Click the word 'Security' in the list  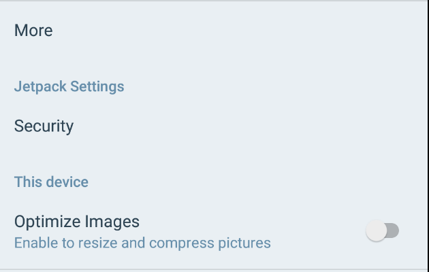tap(44, 126)
